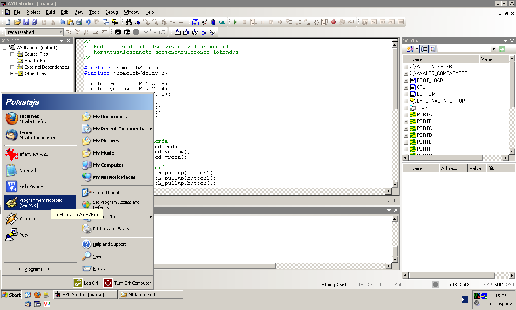Screen dimensions: 516x310
Task: Open the Trace Disabled dropdown
Action: tap(61, 32)
